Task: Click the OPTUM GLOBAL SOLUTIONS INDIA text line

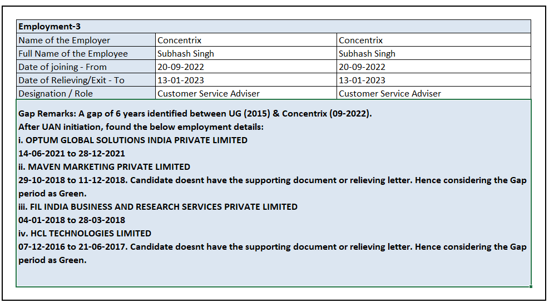Action: [x=133, y=140]
